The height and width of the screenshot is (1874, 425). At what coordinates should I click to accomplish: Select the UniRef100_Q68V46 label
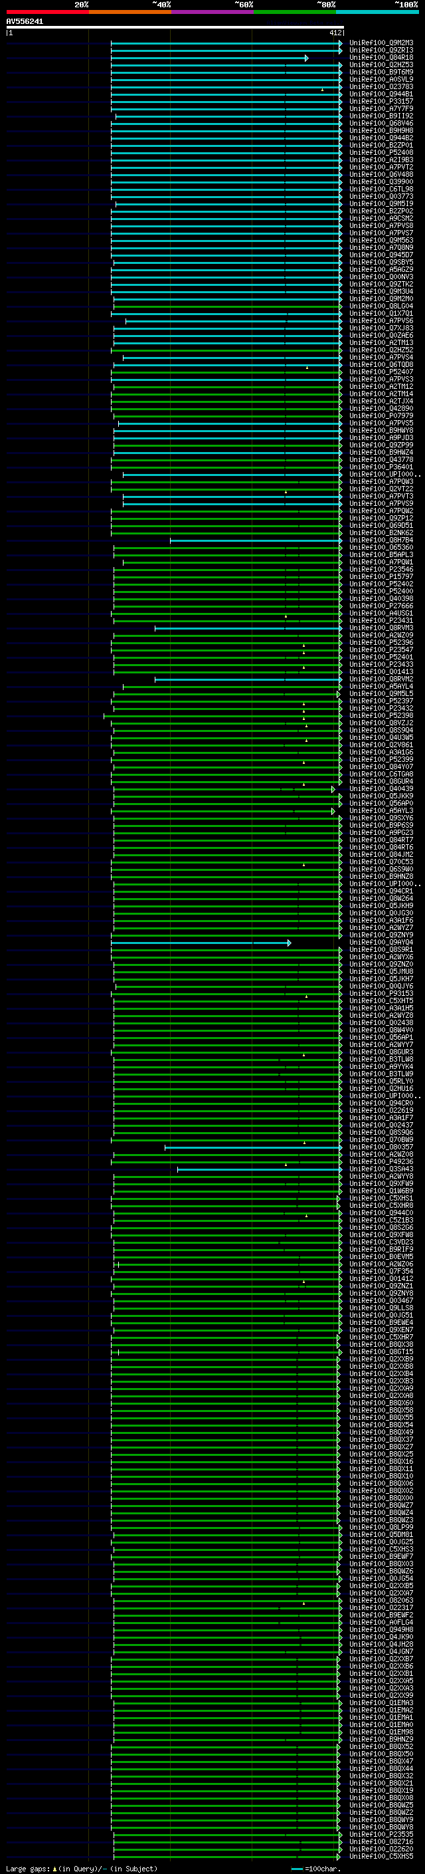[x=381, y=123]
